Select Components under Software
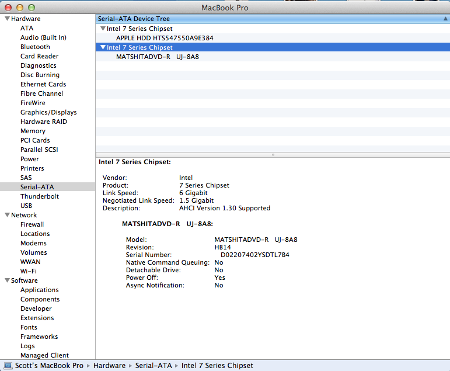450x371 pixels. [40, 299]
